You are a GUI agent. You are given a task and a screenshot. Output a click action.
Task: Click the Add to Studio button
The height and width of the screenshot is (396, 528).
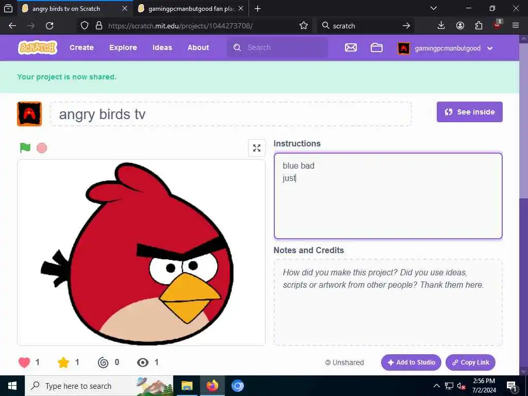pyautogui.click(x=411, y=362)
